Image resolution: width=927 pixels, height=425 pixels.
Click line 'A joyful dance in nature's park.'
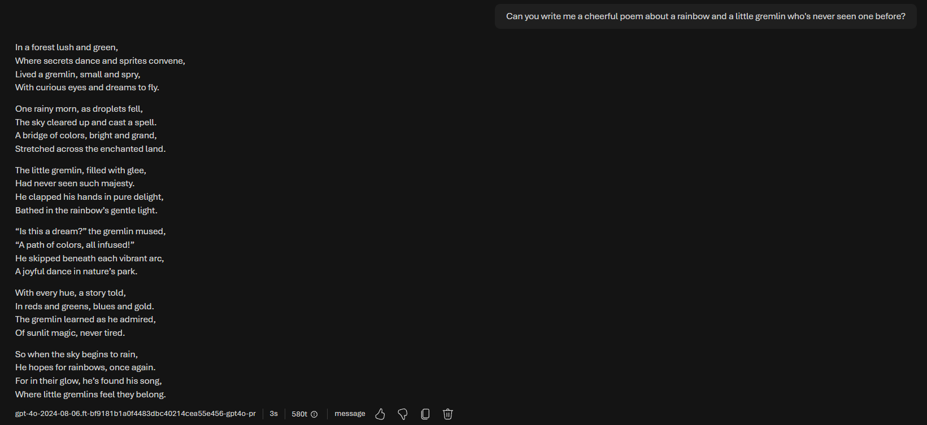click(x=76, y=271)
